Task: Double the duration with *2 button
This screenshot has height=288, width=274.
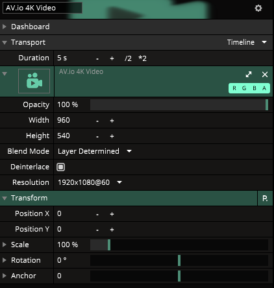Action: tap(142, 58)
